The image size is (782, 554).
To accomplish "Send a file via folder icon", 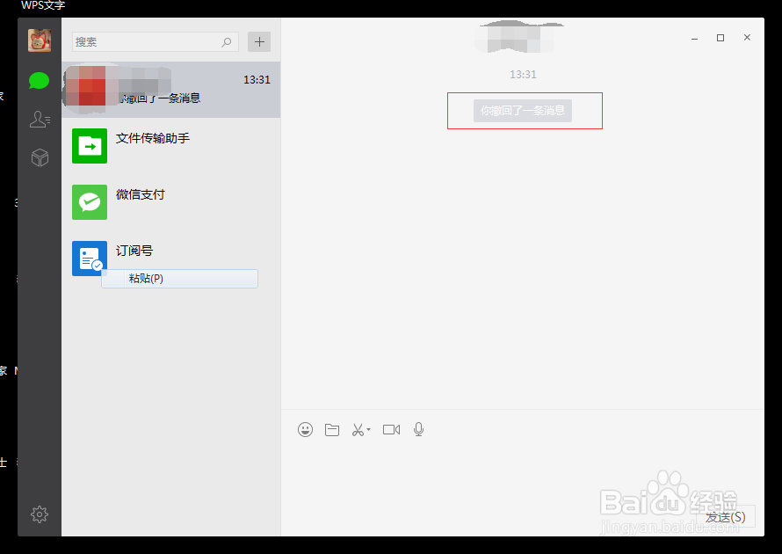I will pos(332,430).
